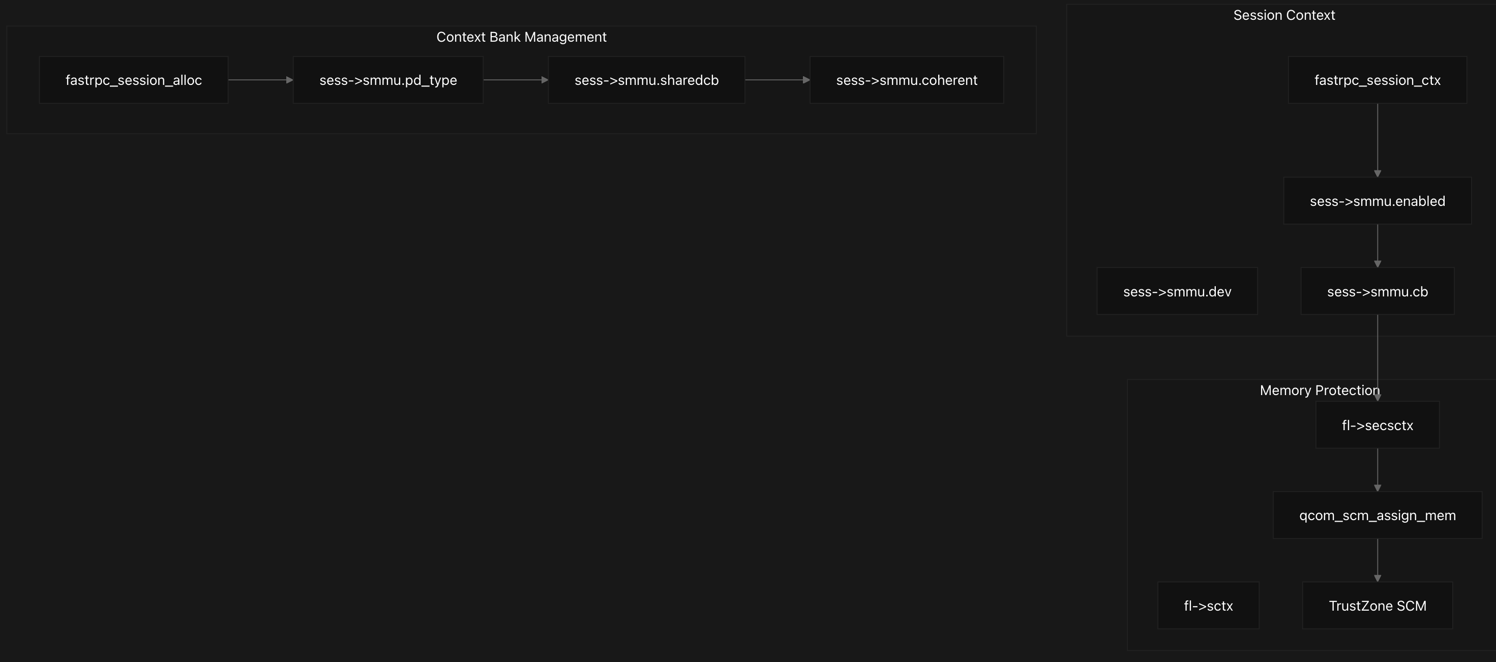The height and width of the screenshot is (662, 1496).
Task: Click the qcom_scm_assign_mem node
Action: tap(1378, 516)
